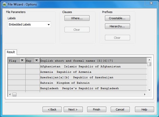Image resolution: width=159 pixels, height=117 pixels.
Task: Cancel the File Wizard
Action: pyautogui.click(x=120, y=110)
